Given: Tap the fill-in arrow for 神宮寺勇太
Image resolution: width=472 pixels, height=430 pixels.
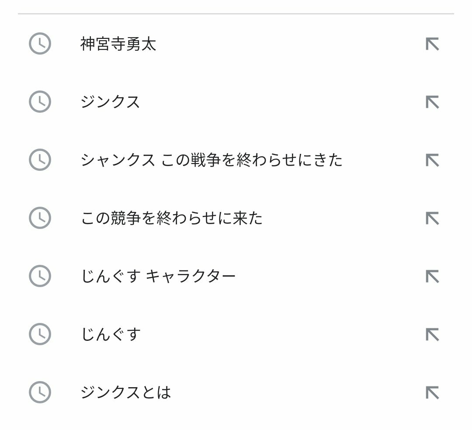Looking at the screenshot, I should (x=432, y=44).
